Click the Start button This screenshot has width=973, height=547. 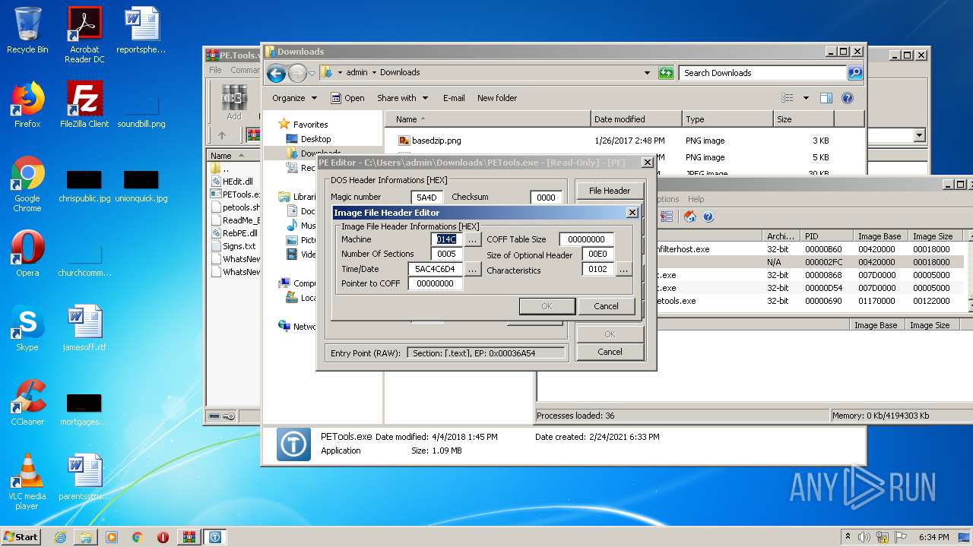pyautogui.click(x=21, y=536)
